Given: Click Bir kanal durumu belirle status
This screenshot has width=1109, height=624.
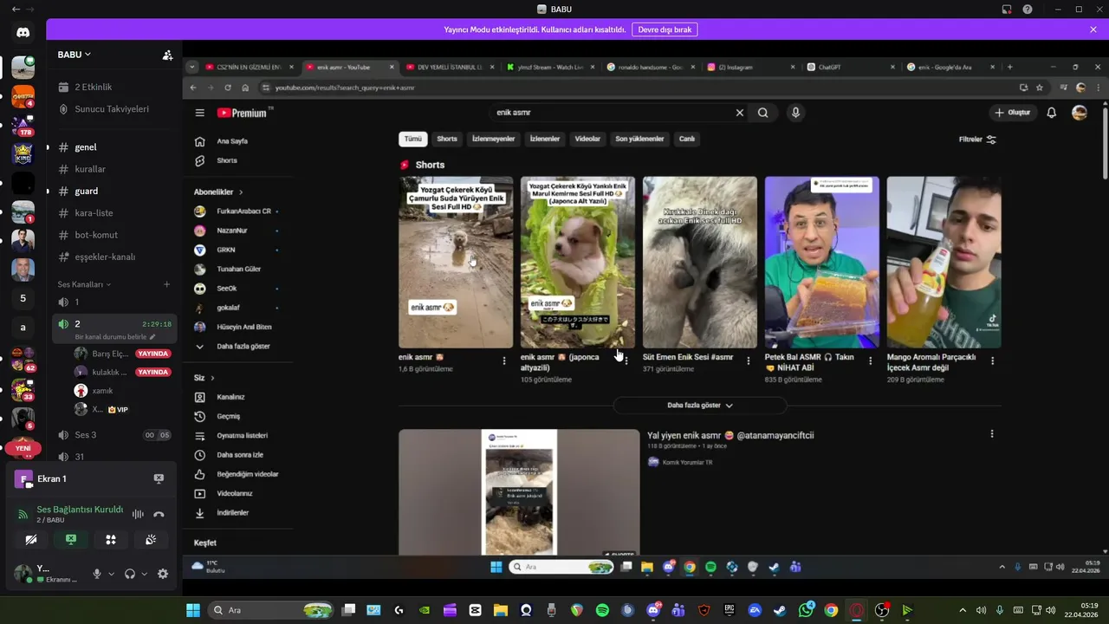Looking at the screenshot, I should pos(115,336).
